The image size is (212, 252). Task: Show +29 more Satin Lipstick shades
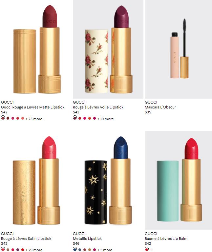[34, 250]
